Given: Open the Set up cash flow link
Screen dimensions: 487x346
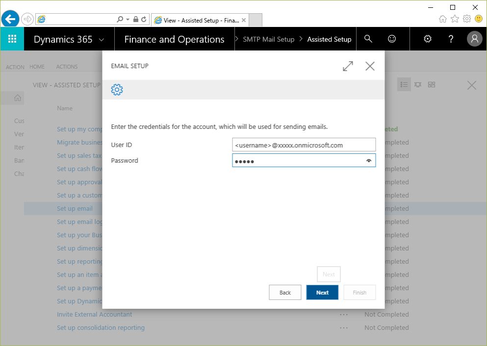Looking at the screenshot, I should (x=79, y=169).
